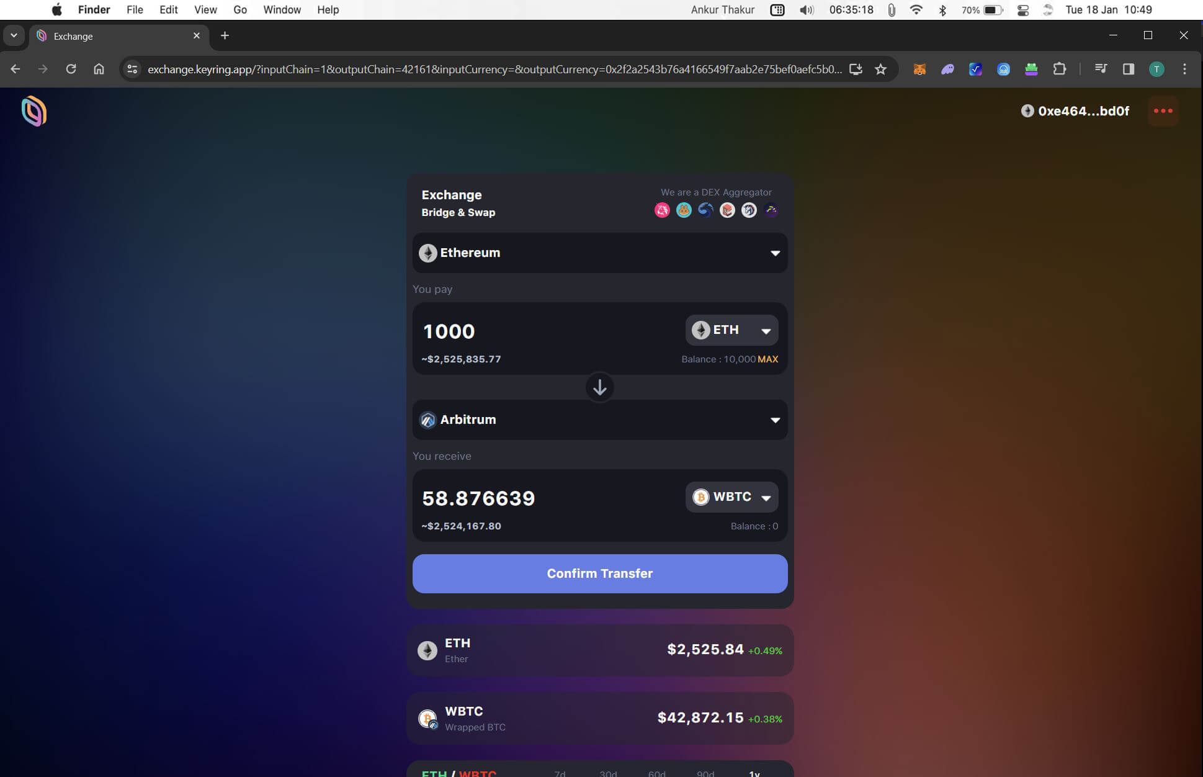This screenshot has width=1203, height=777.
Task: Click the browser forward arrow
Action: [43, 69]
